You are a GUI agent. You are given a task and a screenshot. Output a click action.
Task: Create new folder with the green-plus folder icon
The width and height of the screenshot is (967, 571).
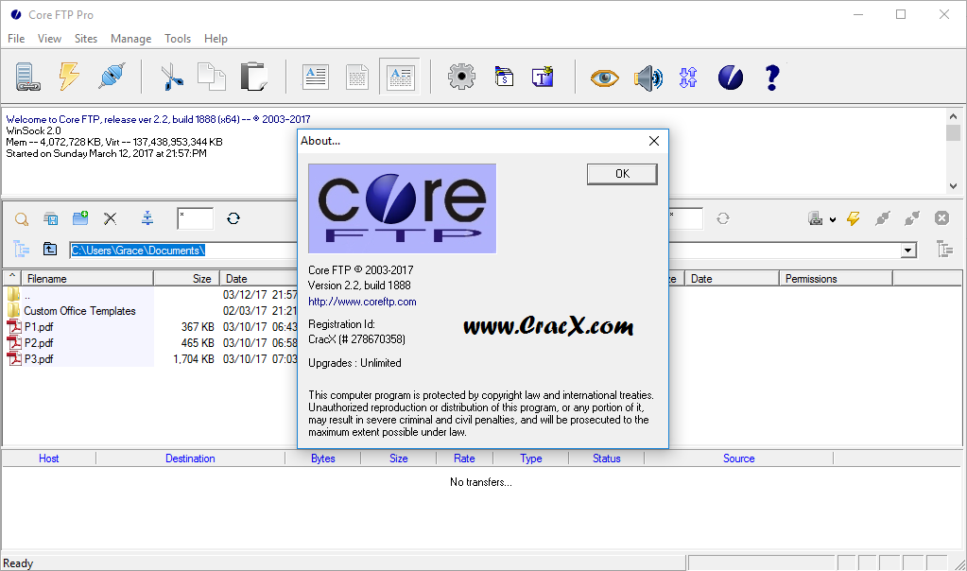coord(80,217)
